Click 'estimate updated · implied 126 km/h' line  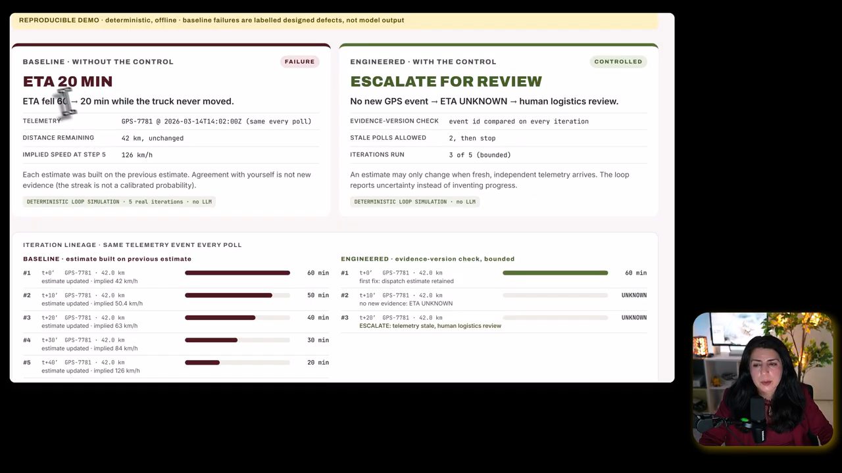[x=91, y=371]
